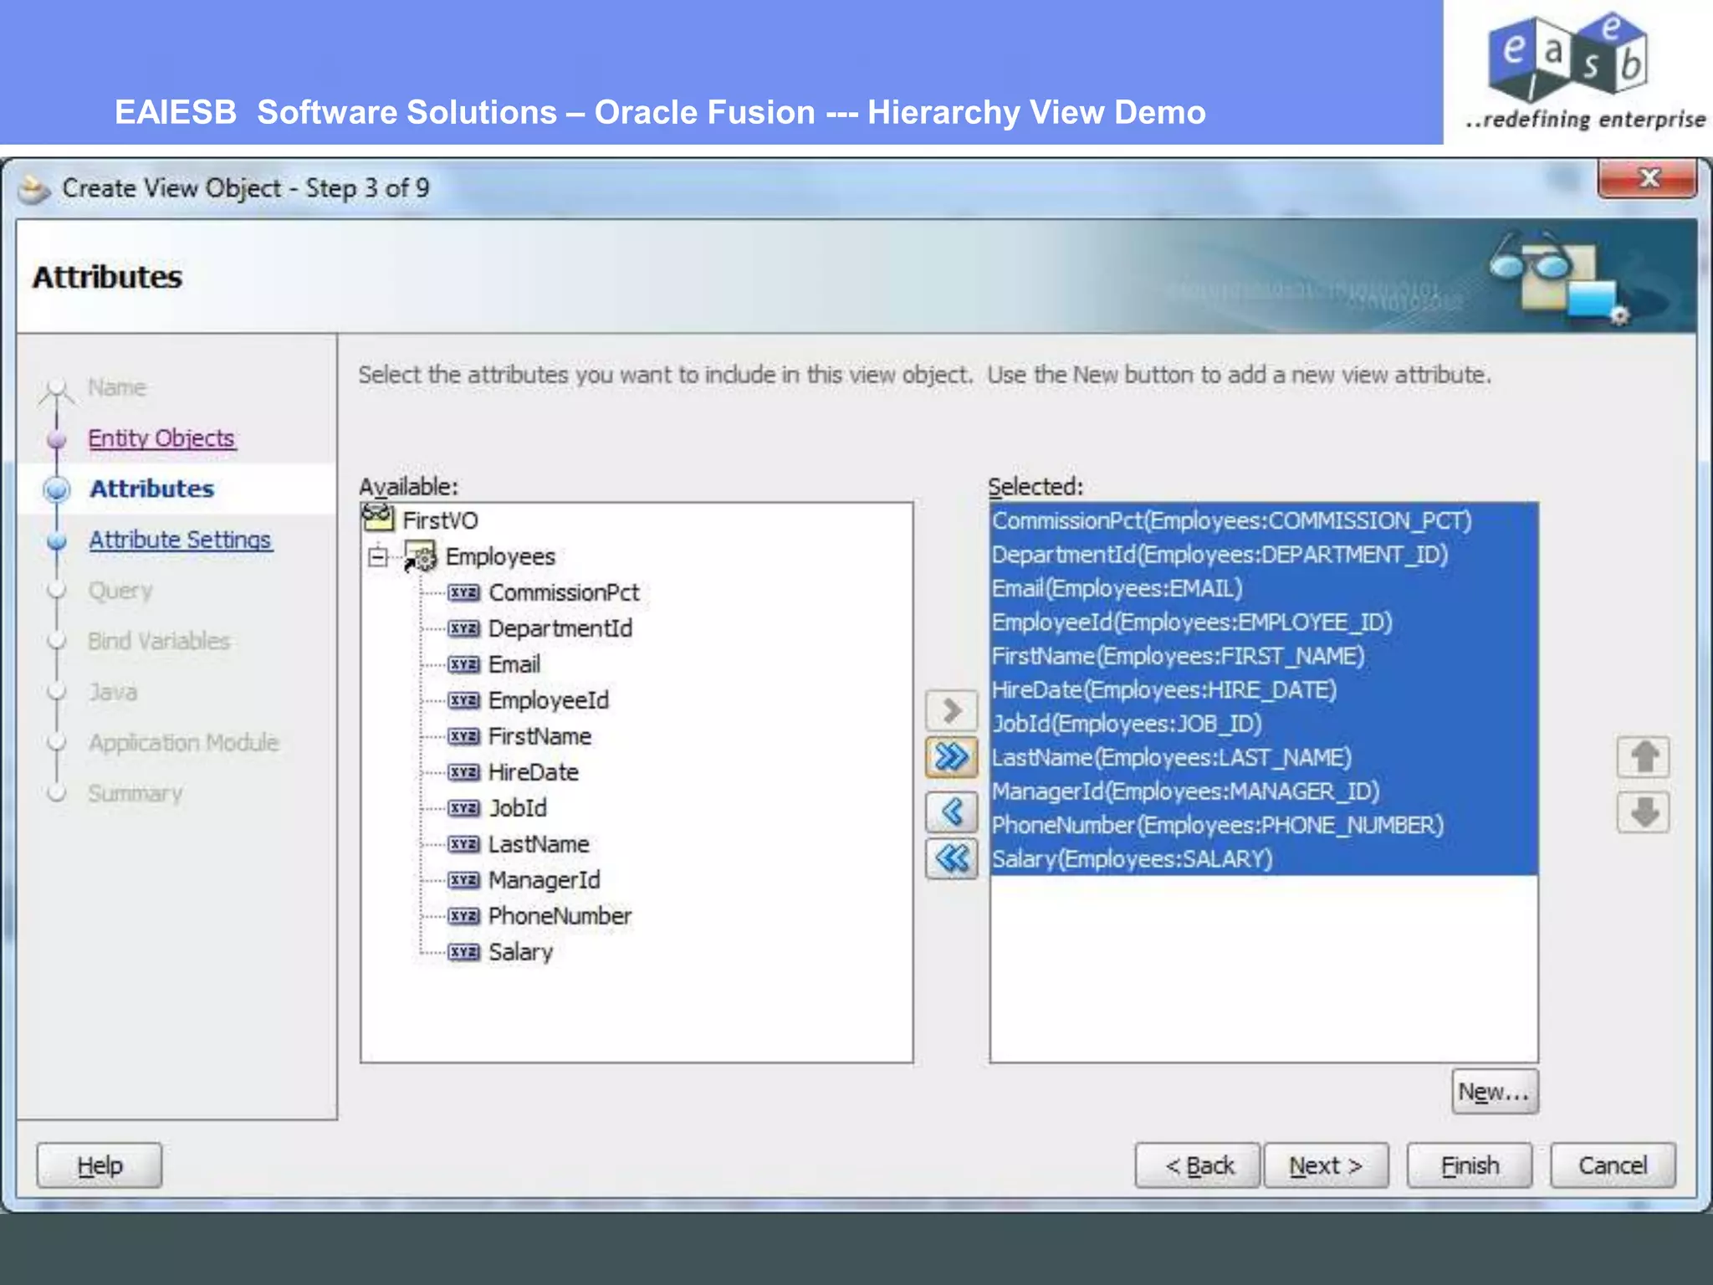Select the Attributes step in navigation

click(x=151, y=489)
